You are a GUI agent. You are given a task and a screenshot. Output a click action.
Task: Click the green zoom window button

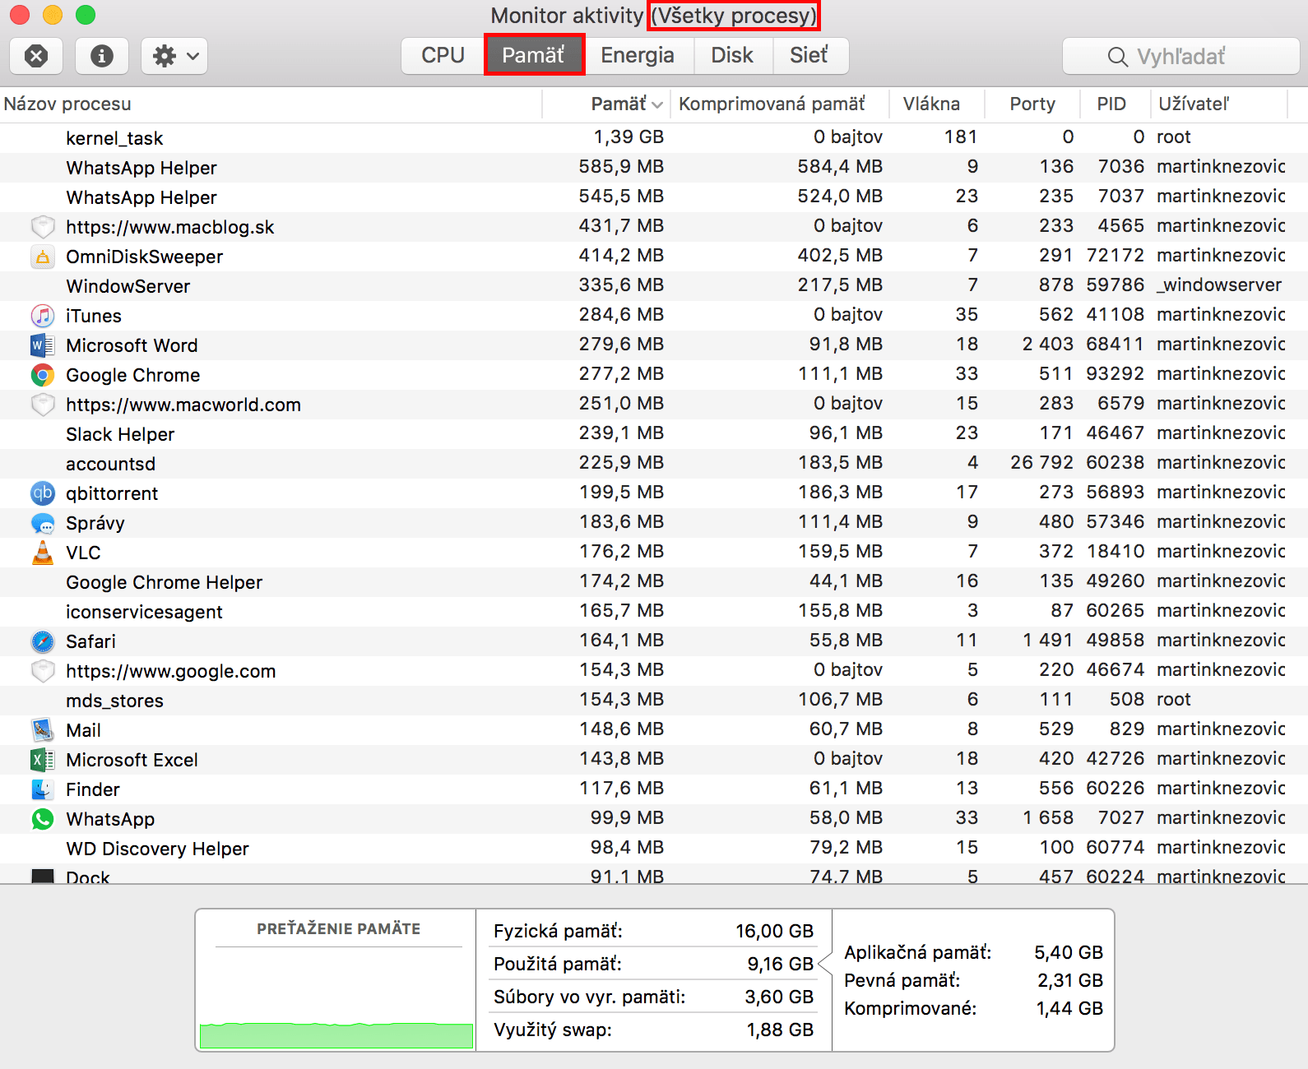click(86, 15)
